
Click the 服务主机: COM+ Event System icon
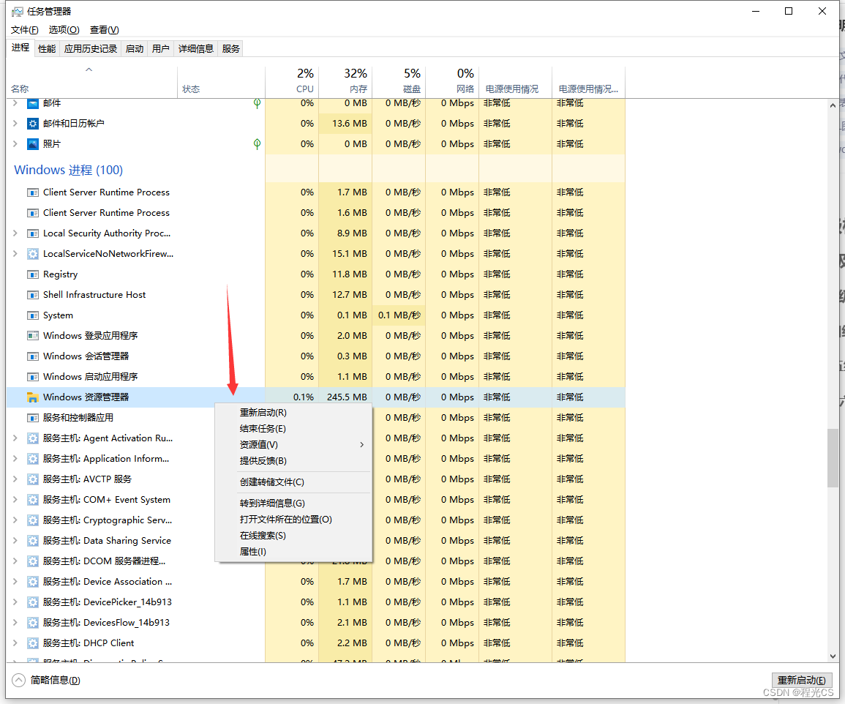[x=33, y=500]
